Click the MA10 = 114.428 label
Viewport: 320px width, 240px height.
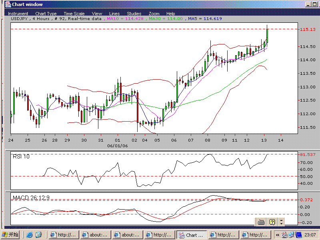[x=125, y=18]
